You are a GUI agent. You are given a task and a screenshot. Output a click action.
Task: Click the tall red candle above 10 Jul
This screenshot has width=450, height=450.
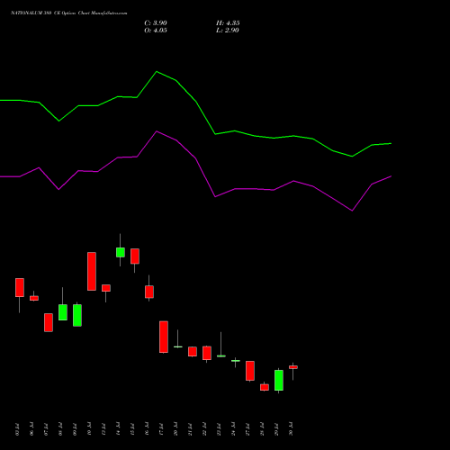click(92, 271)
